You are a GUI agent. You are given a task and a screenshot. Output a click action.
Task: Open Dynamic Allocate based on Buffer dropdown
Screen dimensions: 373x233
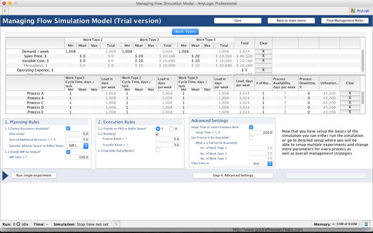77,145
